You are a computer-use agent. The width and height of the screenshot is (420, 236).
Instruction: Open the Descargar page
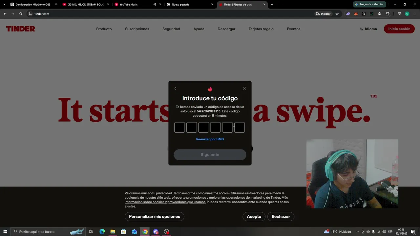pyautogui.click(x=226, y=29)
